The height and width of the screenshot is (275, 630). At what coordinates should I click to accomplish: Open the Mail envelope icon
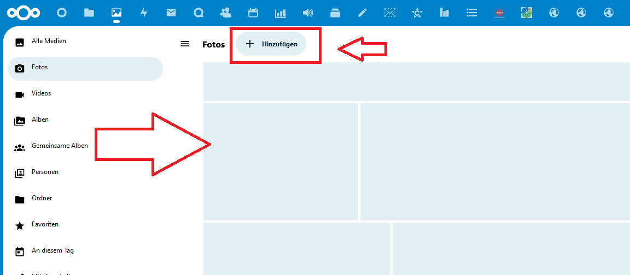[x=171, y=13]
